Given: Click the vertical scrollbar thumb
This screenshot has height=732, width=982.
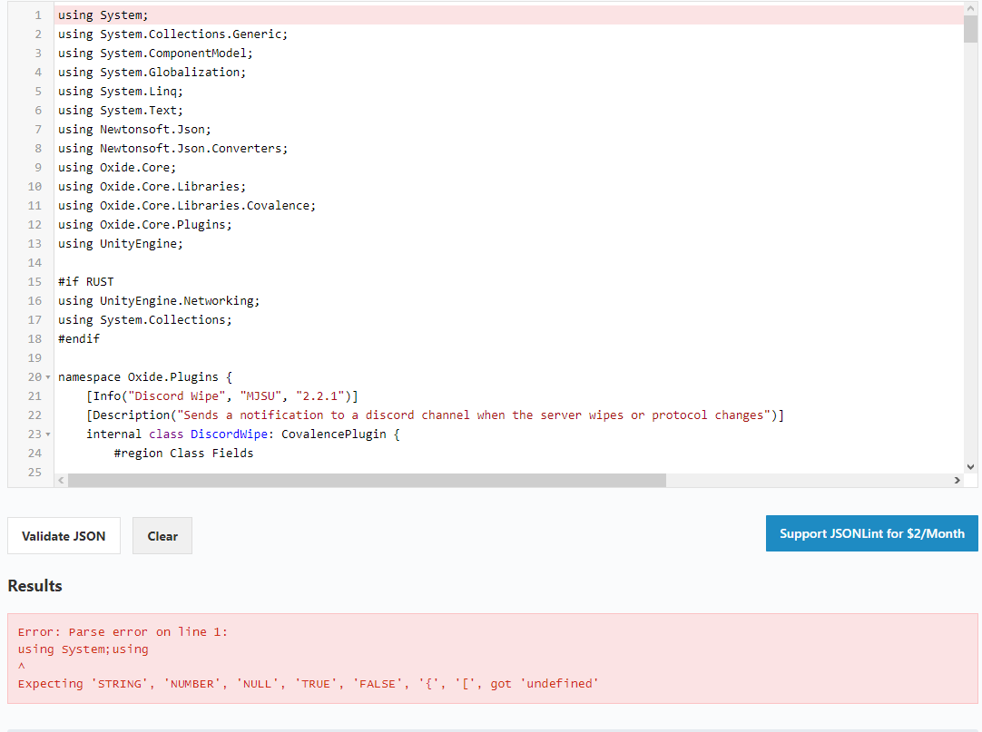Looking at the screenshot, I should (x=971, y=29).
